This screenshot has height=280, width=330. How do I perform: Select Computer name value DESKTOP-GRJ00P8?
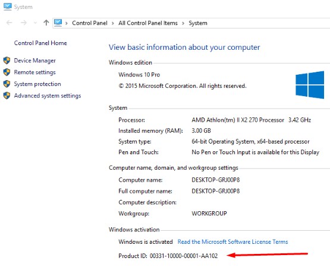(x=215, y=180)
